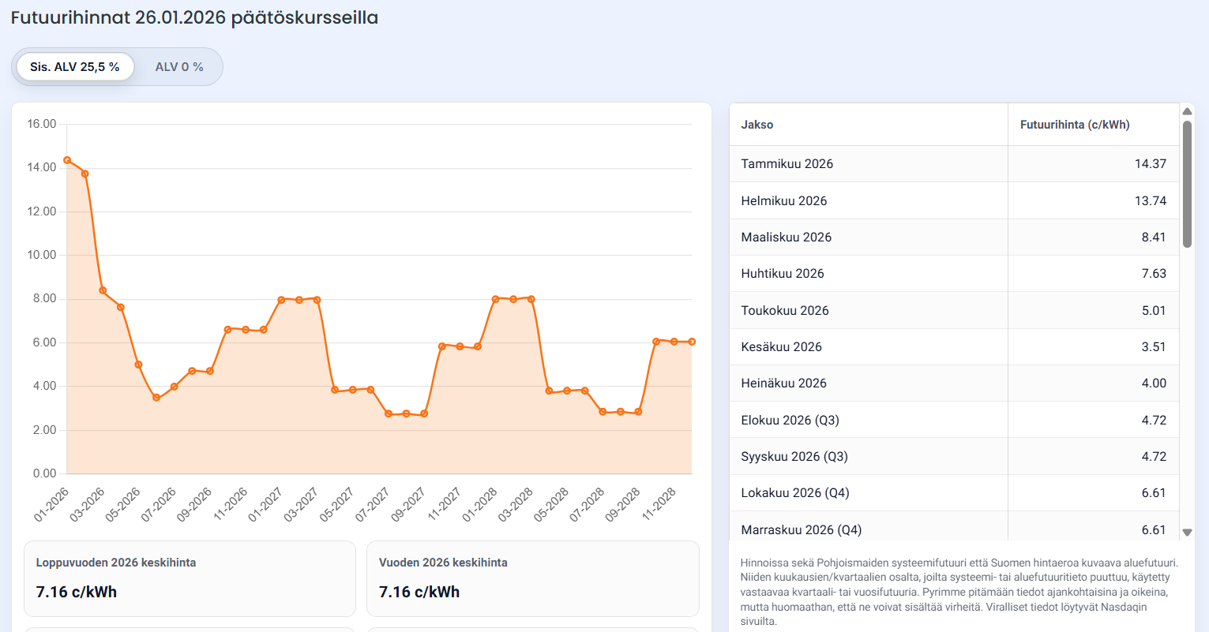Click the Futuurihinta (c/kWh) column header
1209x632 pixels.
click(1074, 125)
